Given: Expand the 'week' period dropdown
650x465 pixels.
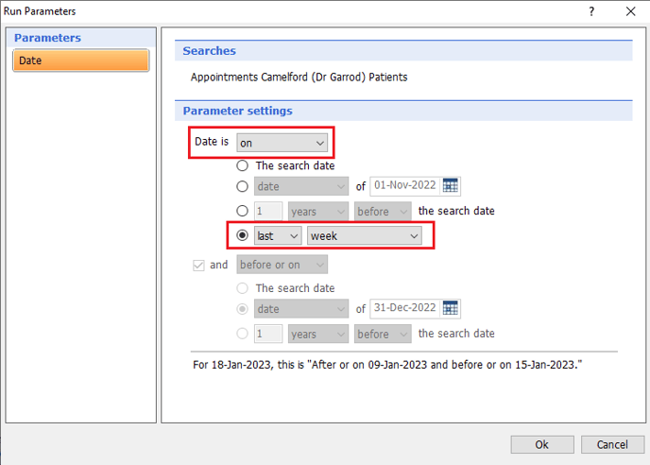Looking at the screenshot, I should 364,235.
